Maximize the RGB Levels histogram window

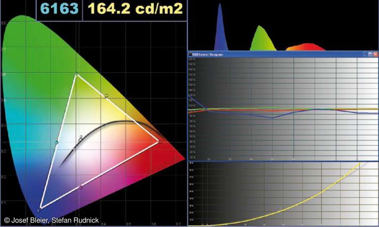tap(370, 54)
